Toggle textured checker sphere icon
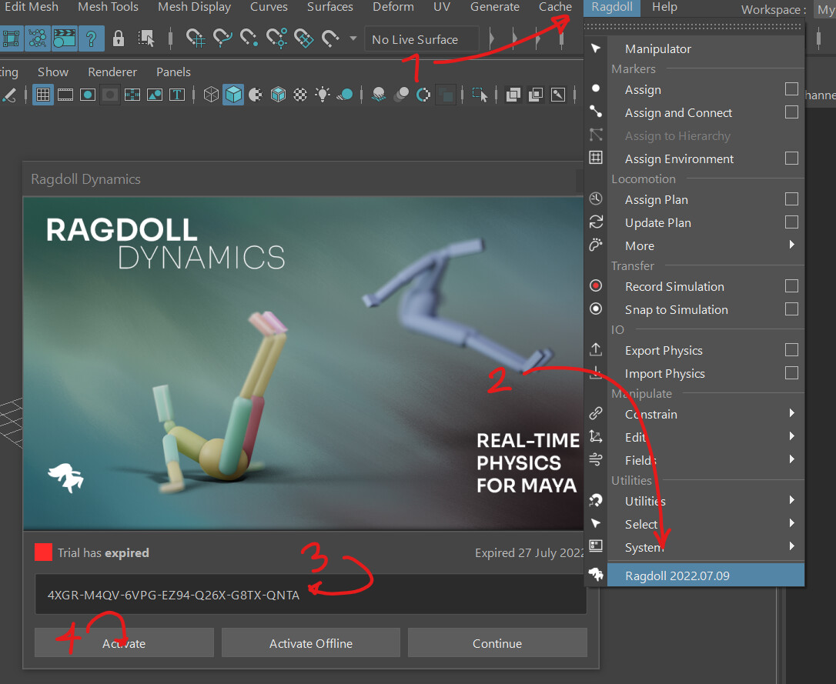The image size is (836, 684). tap(300, 95)
